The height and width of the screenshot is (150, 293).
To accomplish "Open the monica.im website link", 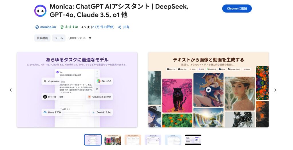I will [x=48, y=27].
